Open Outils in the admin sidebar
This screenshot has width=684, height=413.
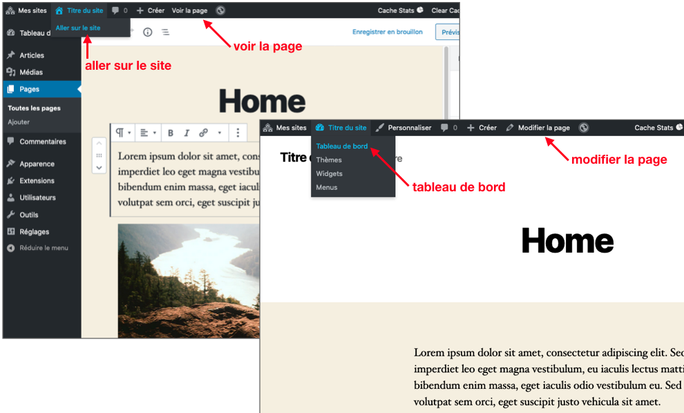[x=29, y=215]
